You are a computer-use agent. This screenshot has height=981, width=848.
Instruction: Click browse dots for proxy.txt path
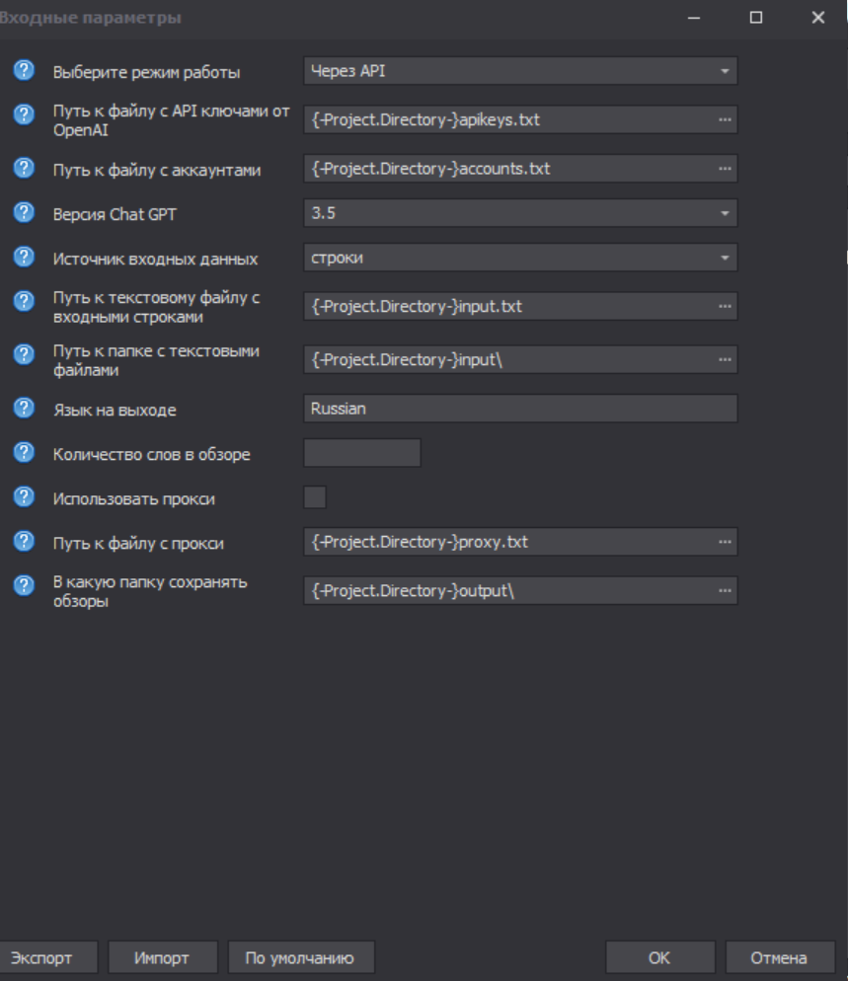pyautogui.click(x=726, y=542)
